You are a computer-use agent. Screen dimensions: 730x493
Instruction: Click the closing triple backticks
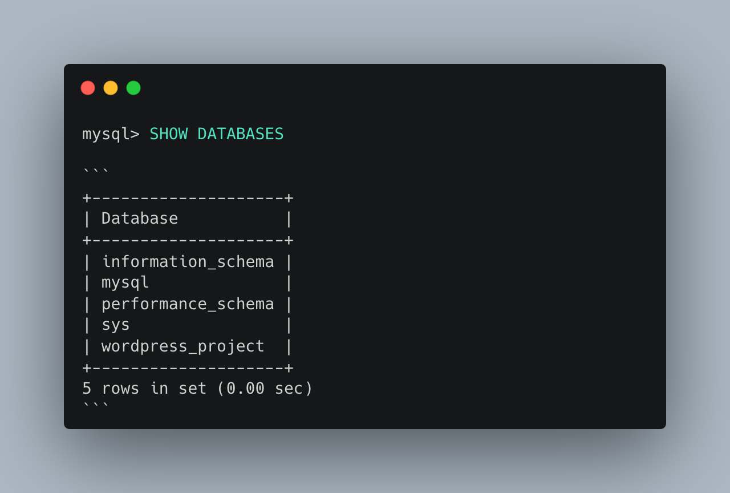(x=96, y=406)
